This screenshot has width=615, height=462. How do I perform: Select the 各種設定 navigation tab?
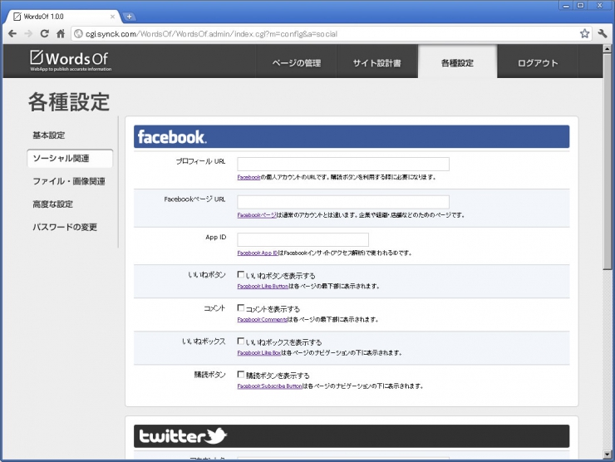click(457, 63)
